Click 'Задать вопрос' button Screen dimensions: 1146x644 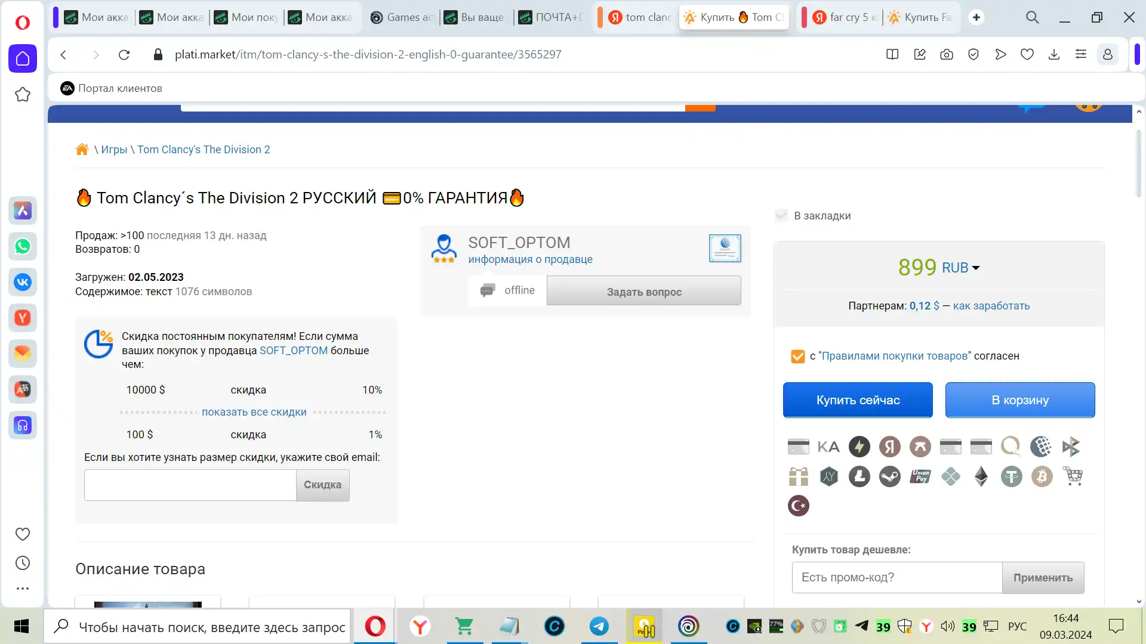point(644,291)
